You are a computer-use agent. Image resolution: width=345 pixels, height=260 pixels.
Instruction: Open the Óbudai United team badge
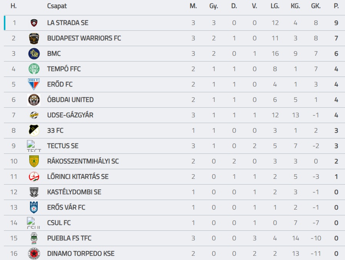(x=34, y=100)
